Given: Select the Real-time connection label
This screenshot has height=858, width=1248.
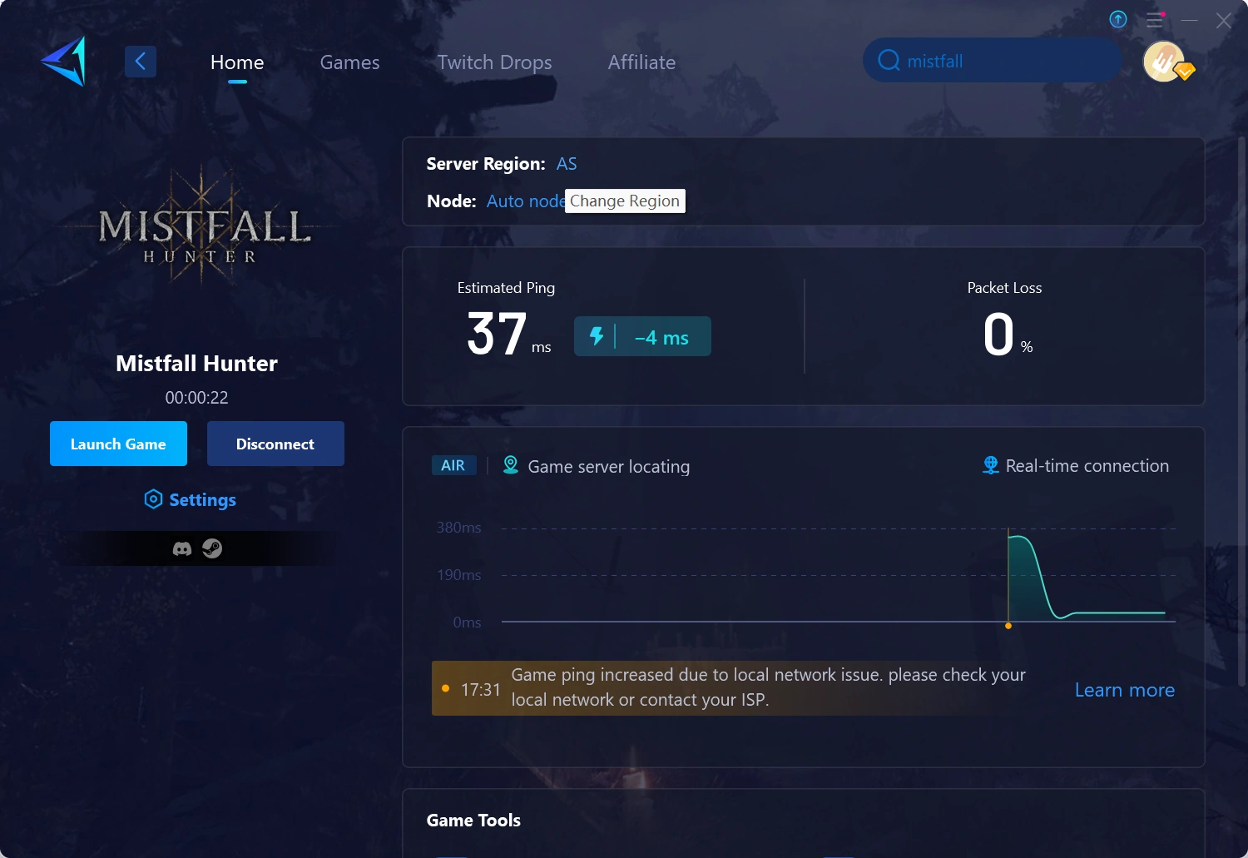Looking at the screenshot, I should [1087, 466].
